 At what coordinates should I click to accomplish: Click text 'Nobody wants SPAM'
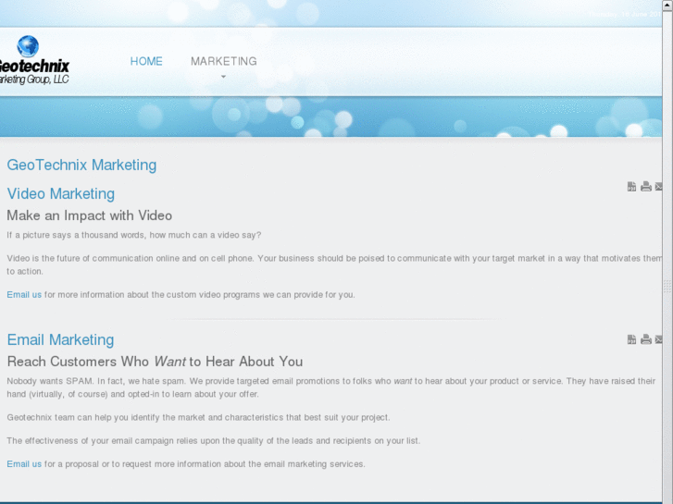point(49,381)
